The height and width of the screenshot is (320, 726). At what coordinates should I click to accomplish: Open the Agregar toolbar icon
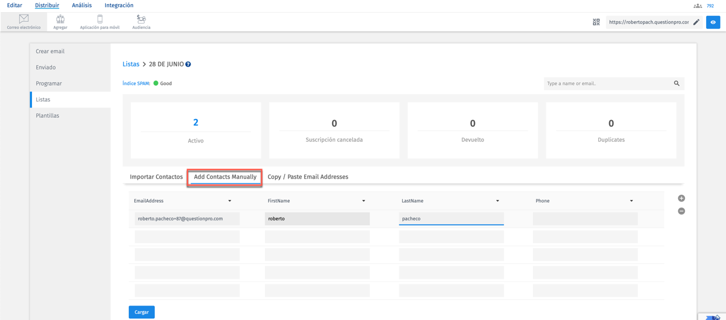tap(60, 19)
